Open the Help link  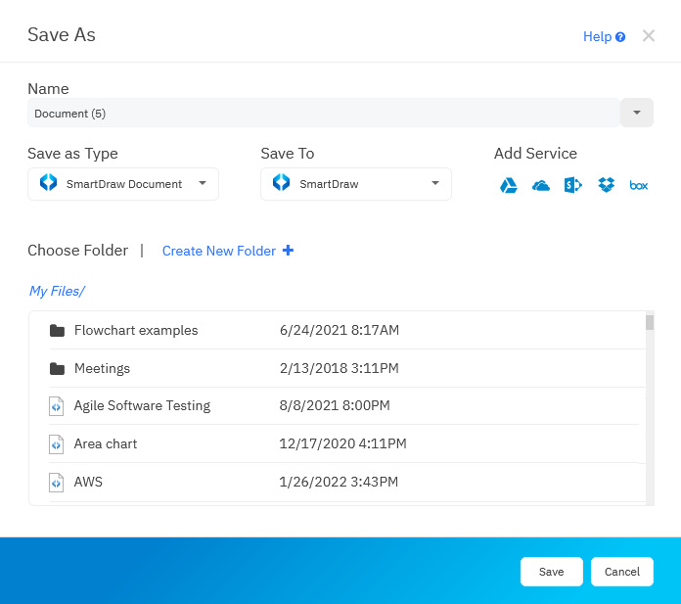[x=597, y=37]
